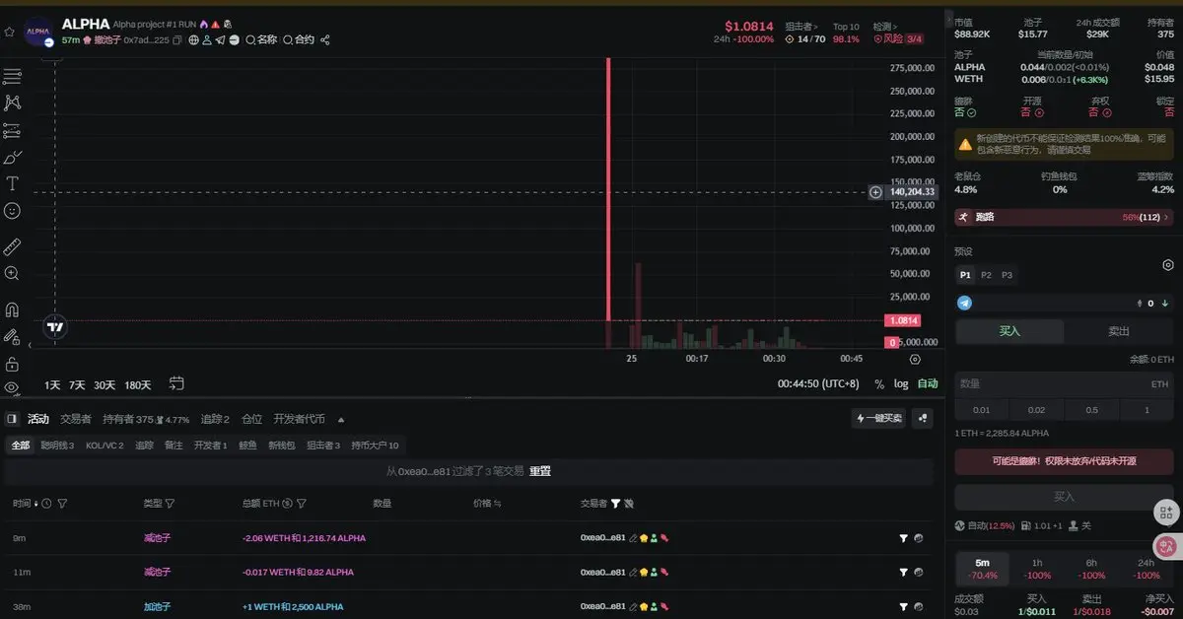The width and height of the screenshot is (1183, 619).
Task: Search by 名称 (name)
Action: click(x=261, y=40)
